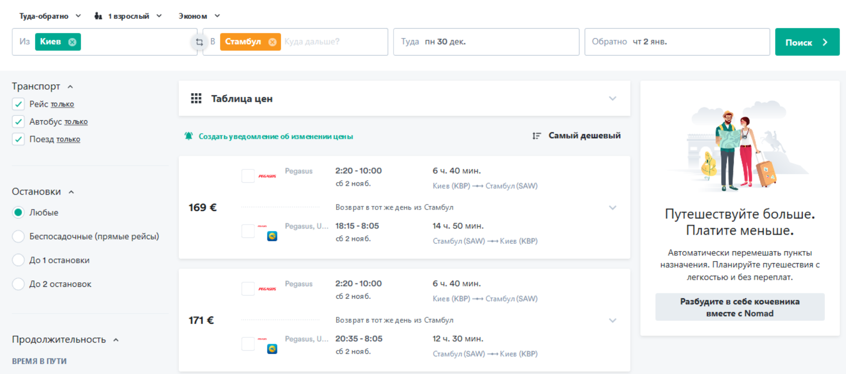Screen dimensions: 846x374
Task: Click the Таблица цен grid icon
Action: click(x=196, y=99)
